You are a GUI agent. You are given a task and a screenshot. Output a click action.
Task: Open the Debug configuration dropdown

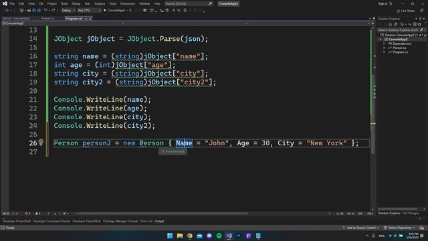(68, 11)
